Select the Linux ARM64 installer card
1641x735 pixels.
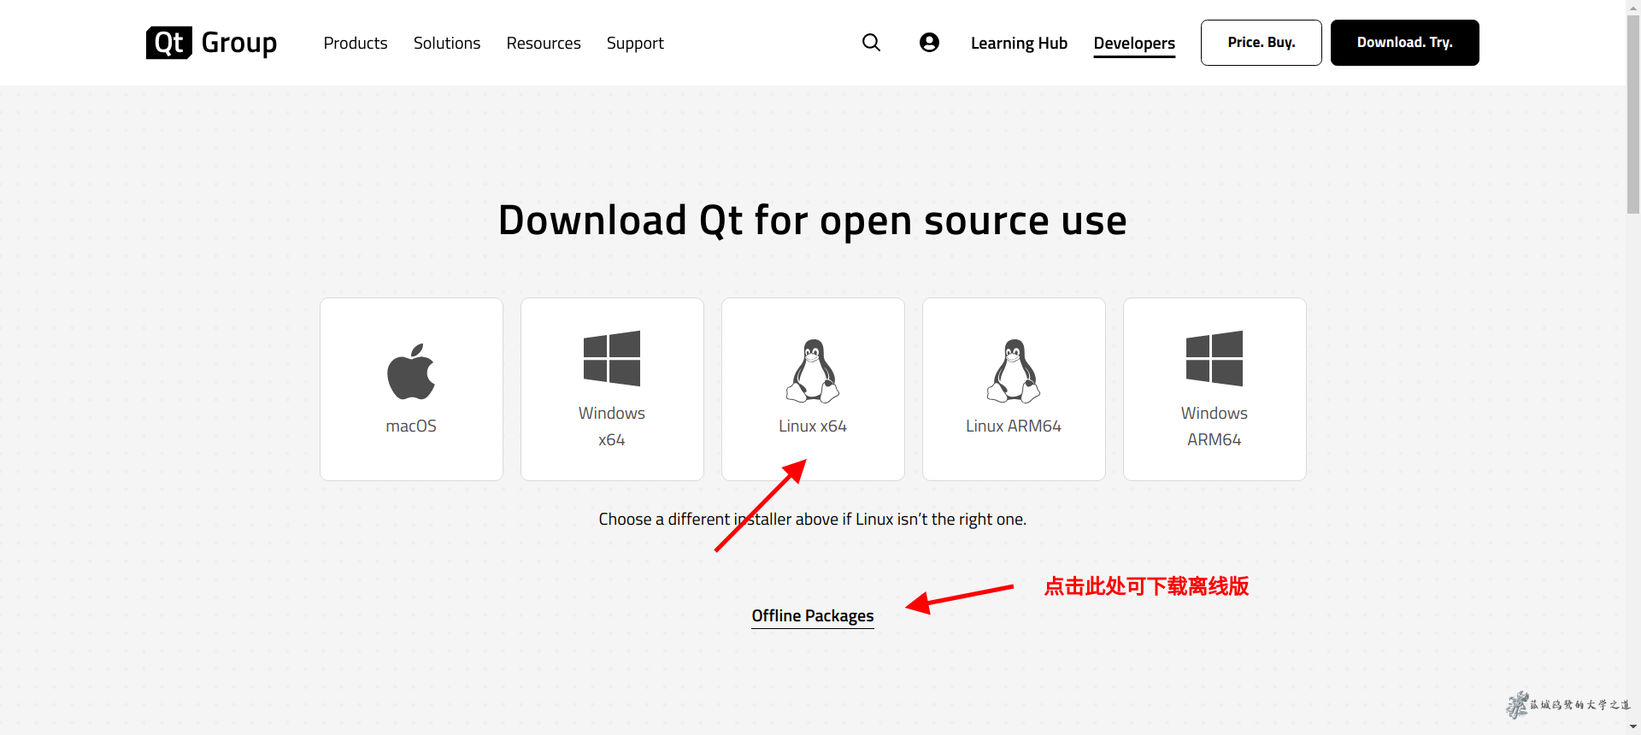(1014, 389)
